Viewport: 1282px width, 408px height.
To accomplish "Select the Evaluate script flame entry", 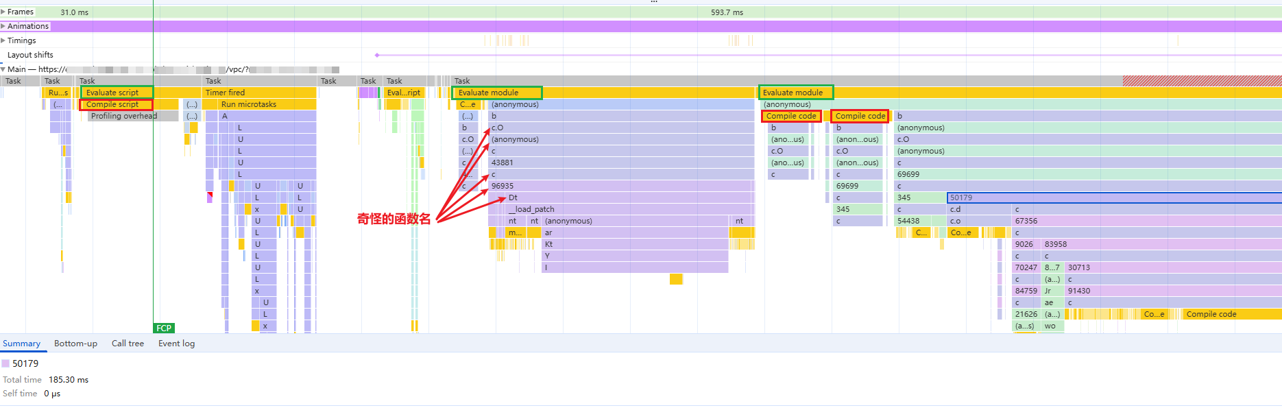I will tap(117, 93).
